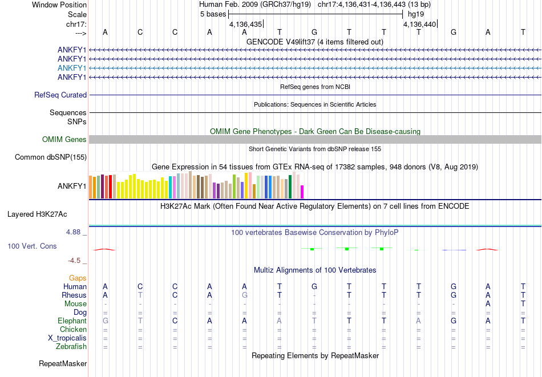Click the gray OMIM Genes bar
The width and height of the screenshot is (542, 377).
315,139
